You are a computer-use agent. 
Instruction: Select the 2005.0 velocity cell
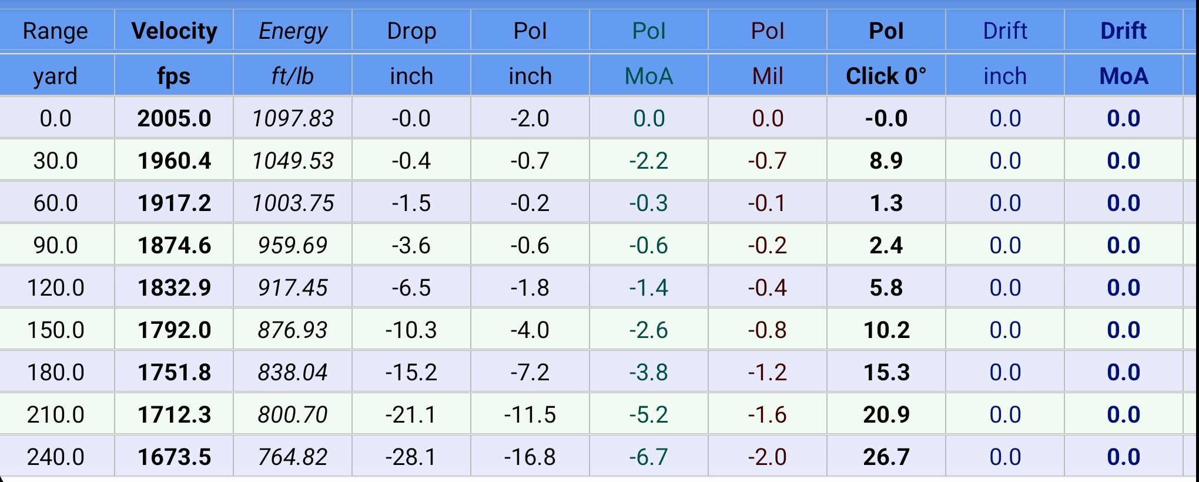point(174,118)
